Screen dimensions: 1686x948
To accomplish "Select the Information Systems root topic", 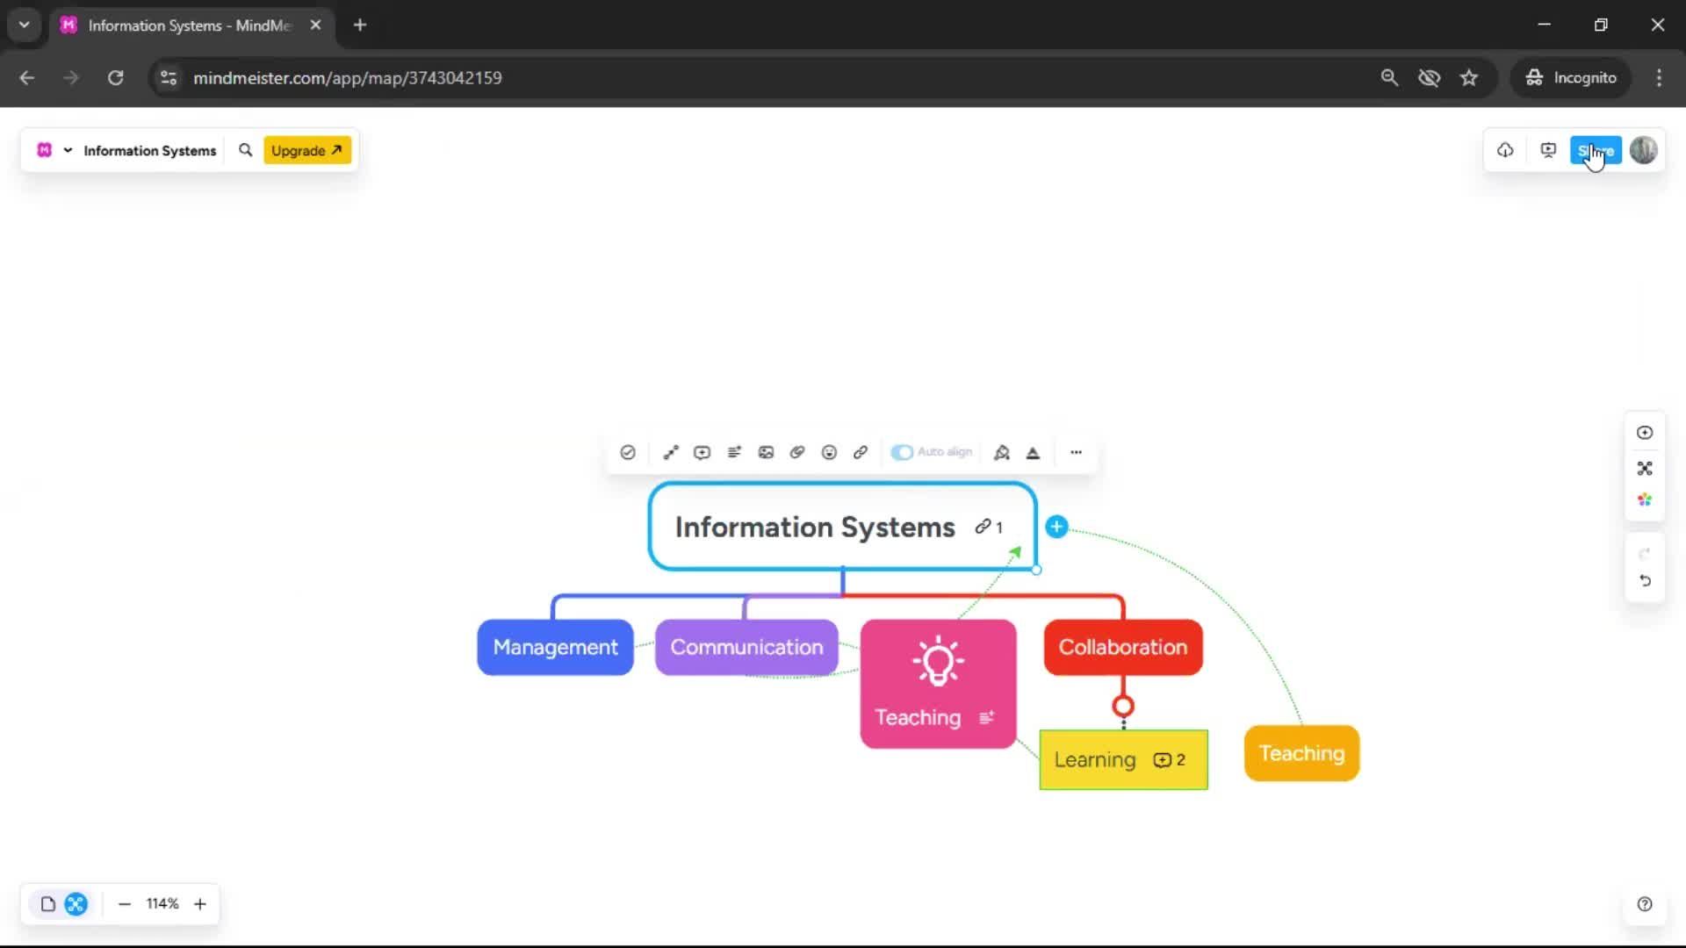I will point(842,527).
